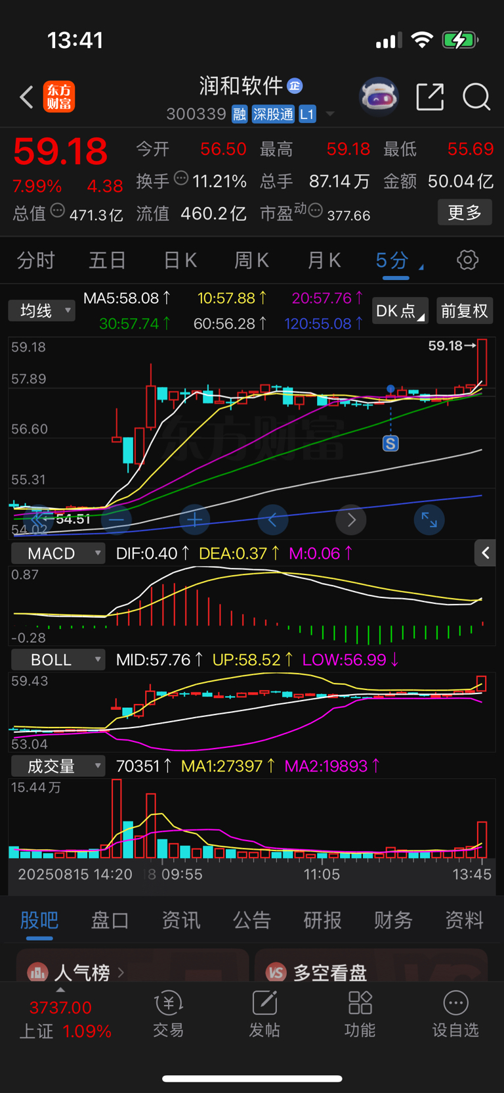Tap info icon next to 市盈
Viewport: 504px width, 1093px height.
315,211
